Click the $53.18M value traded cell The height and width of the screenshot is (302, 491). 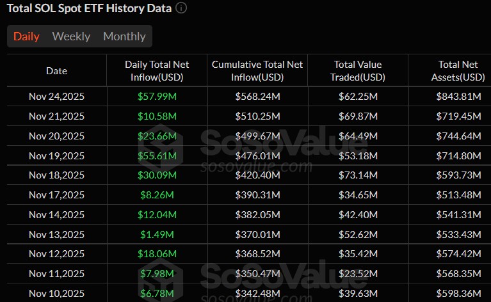tap(358, 156)
